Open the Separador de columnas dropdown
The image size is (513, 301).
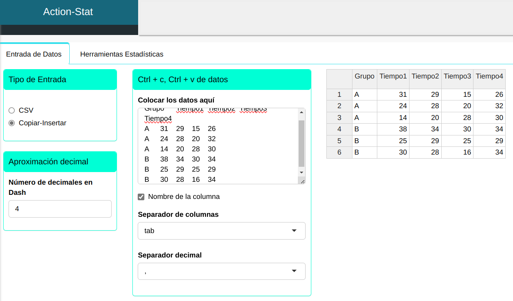(x=222, y=231)
